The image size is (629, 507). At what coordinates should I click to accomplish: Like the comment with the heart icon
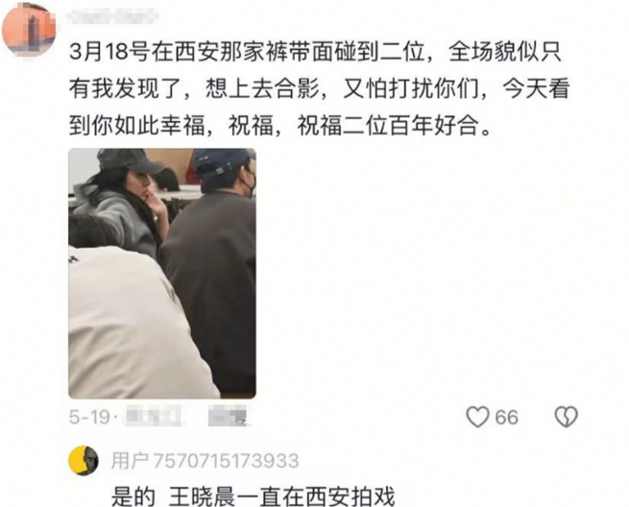point(477,417)
